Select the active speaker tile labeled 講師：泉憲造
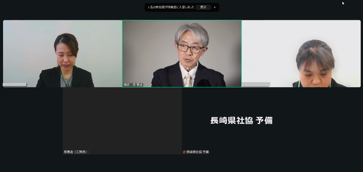 point(181,54)
